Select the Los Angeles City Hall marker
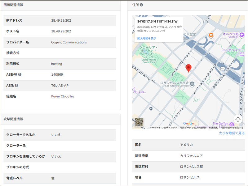Screen dimensions: 248x186 pos(192,84)
